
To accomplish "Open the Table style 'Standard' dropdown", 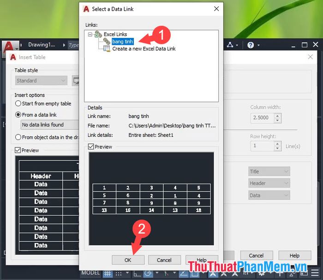I will [41, 80].
